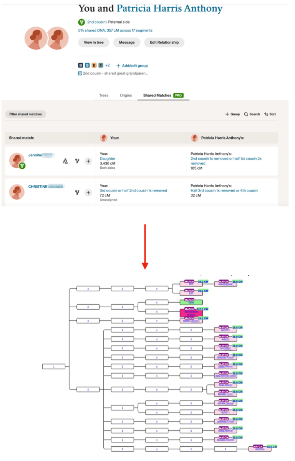
Task: Click the Message button
Action: (127, 42)
